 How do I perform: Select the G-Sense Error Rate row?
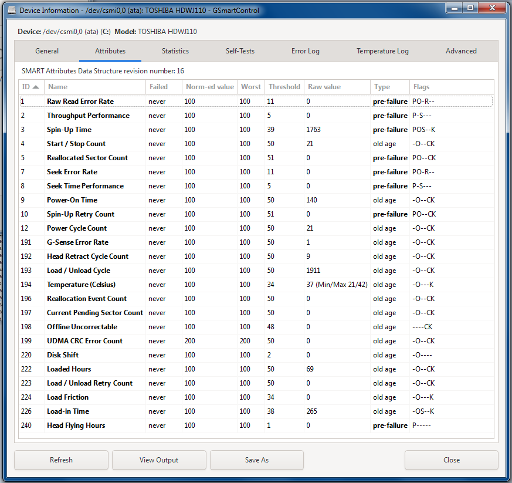[256, 242]
